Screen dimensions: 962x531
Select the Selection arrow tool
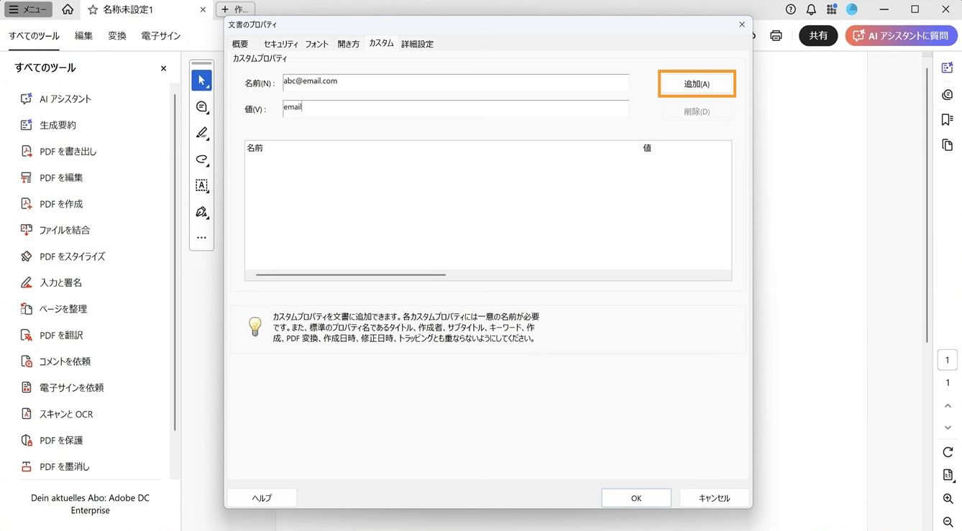pyautogui.click(x=202, y=79)
